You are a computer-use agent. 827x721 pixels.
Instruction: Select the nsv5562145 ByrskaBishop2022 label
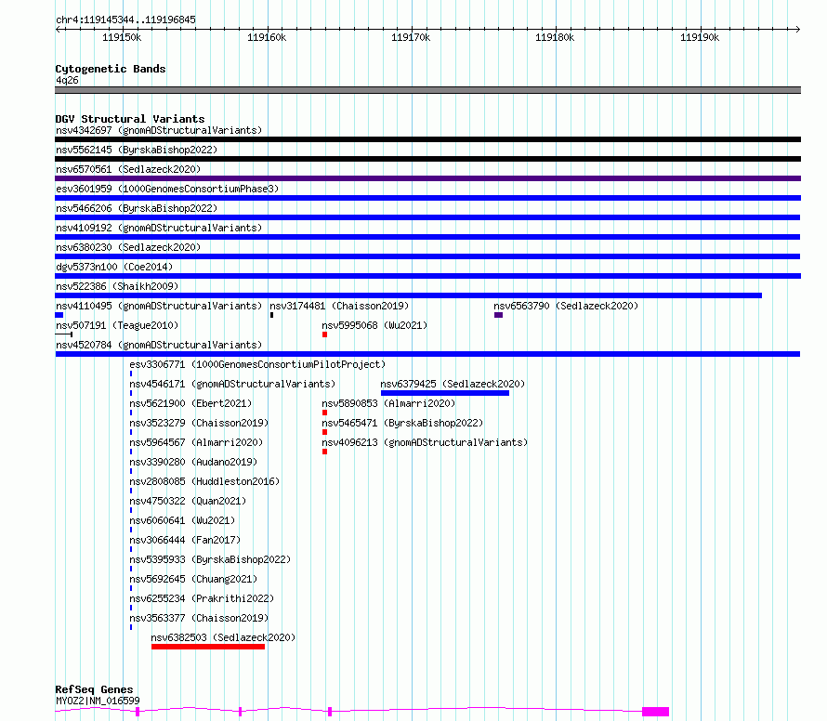[x=137, y=150]
